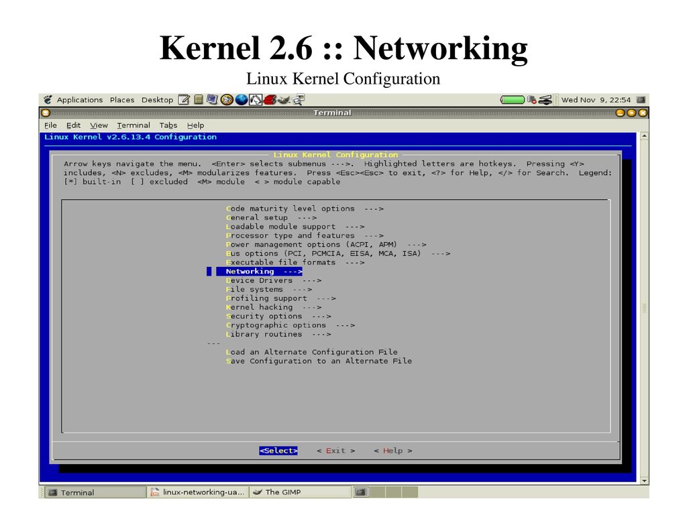The height and width of the screenshot is (515, 687).
Task: Open the red books launcher icon
Action: tap(270, 100)
